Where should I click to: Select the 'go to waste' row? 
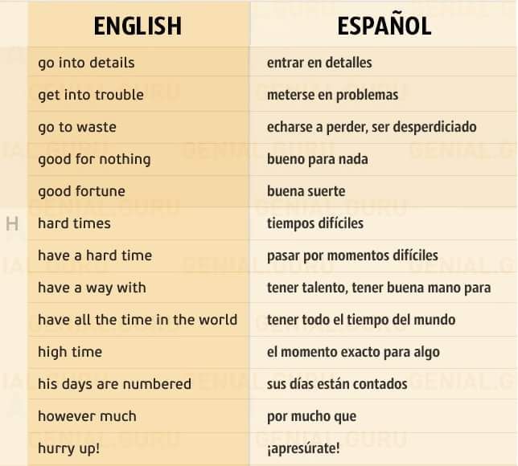(x=271, y=127)
